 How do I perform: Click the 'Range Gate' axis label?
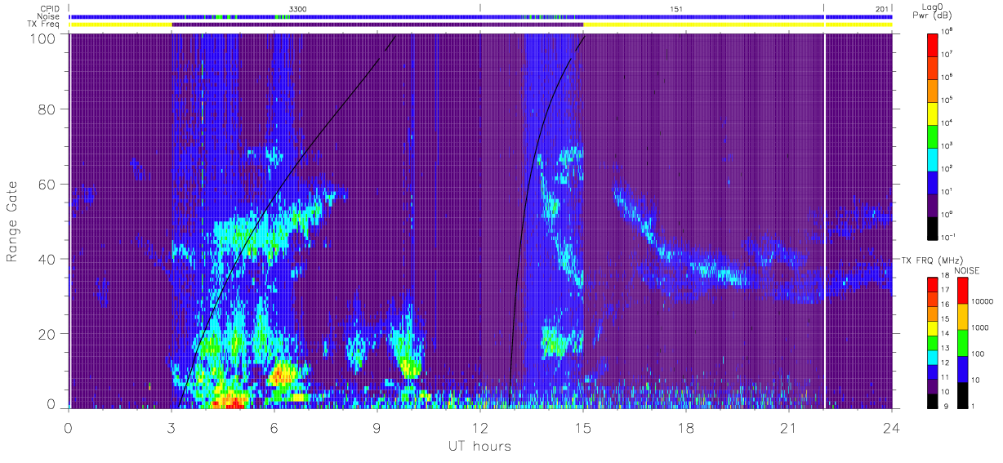coord(12,221)
